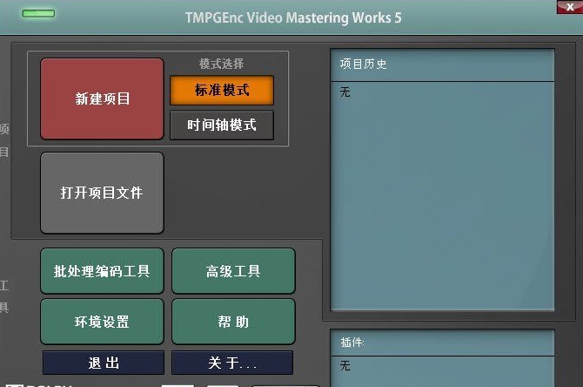583x387 pixels.
Task: Click the 模式选择 label
Action: [222, 64]
